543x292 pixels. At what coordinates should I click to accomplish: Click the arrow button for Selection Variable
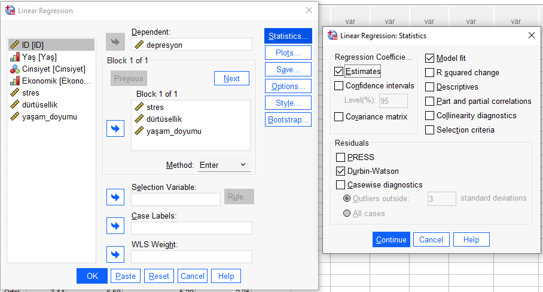pyautogui.click(x=115, y=197)
